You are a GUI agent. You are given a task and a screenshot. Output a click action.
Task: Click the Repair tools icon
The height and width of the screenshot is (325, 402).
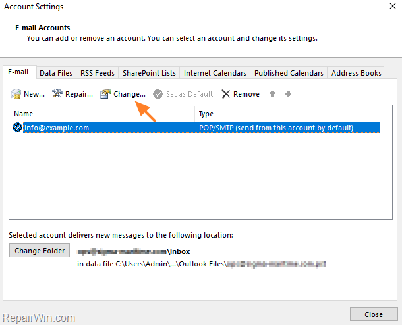57,93
